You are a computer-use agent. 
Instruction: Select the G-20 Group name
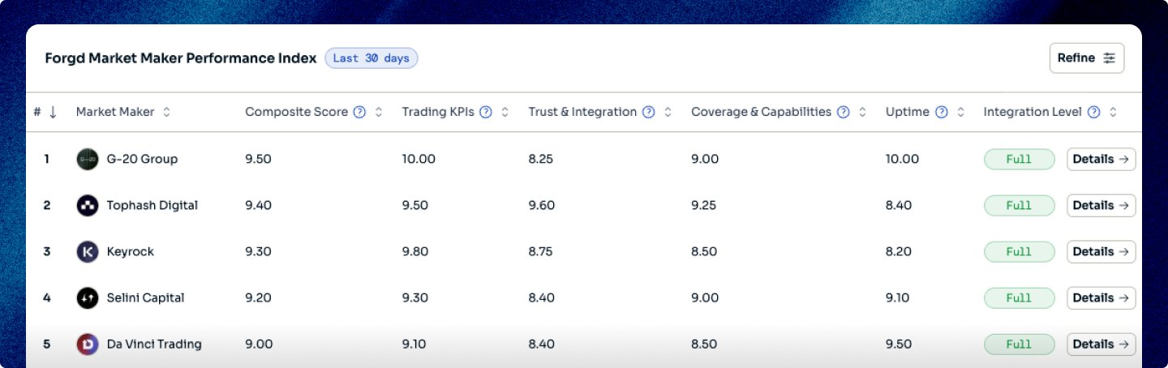point(142,160)
